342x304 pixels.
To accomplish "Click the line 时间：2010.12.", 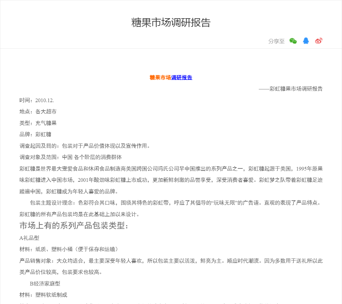I will point(37,100).
